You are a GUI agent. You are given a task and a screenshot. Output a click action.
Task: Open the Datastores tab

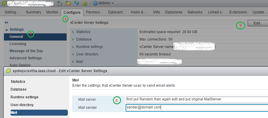coord(174,12)
